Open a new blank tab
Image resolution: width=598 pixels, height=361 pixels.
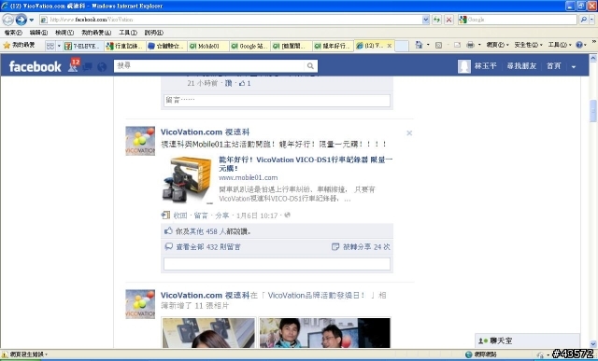point(401,46)
